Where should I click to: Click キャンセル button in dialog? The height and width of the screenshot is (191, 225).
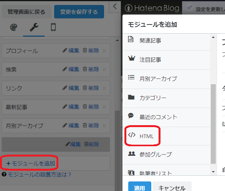point(172,187)
